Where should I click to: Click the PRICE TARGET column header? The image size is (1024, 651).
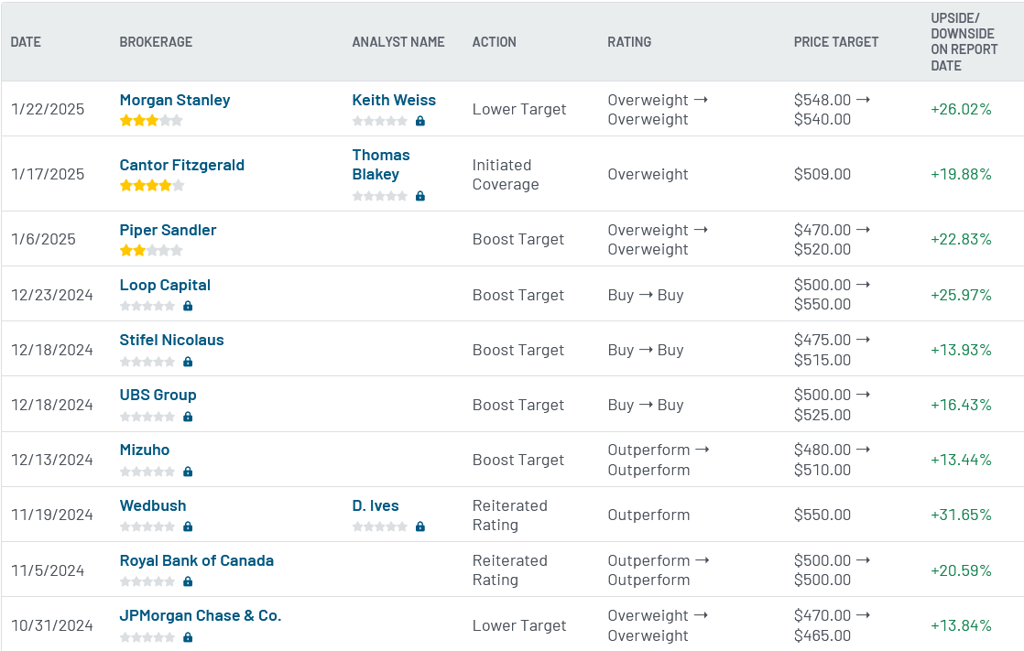pos(836,42)
